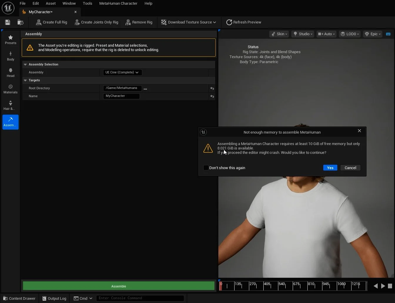Click the Name input field
The image size is (395, 303).
[121, 96]
